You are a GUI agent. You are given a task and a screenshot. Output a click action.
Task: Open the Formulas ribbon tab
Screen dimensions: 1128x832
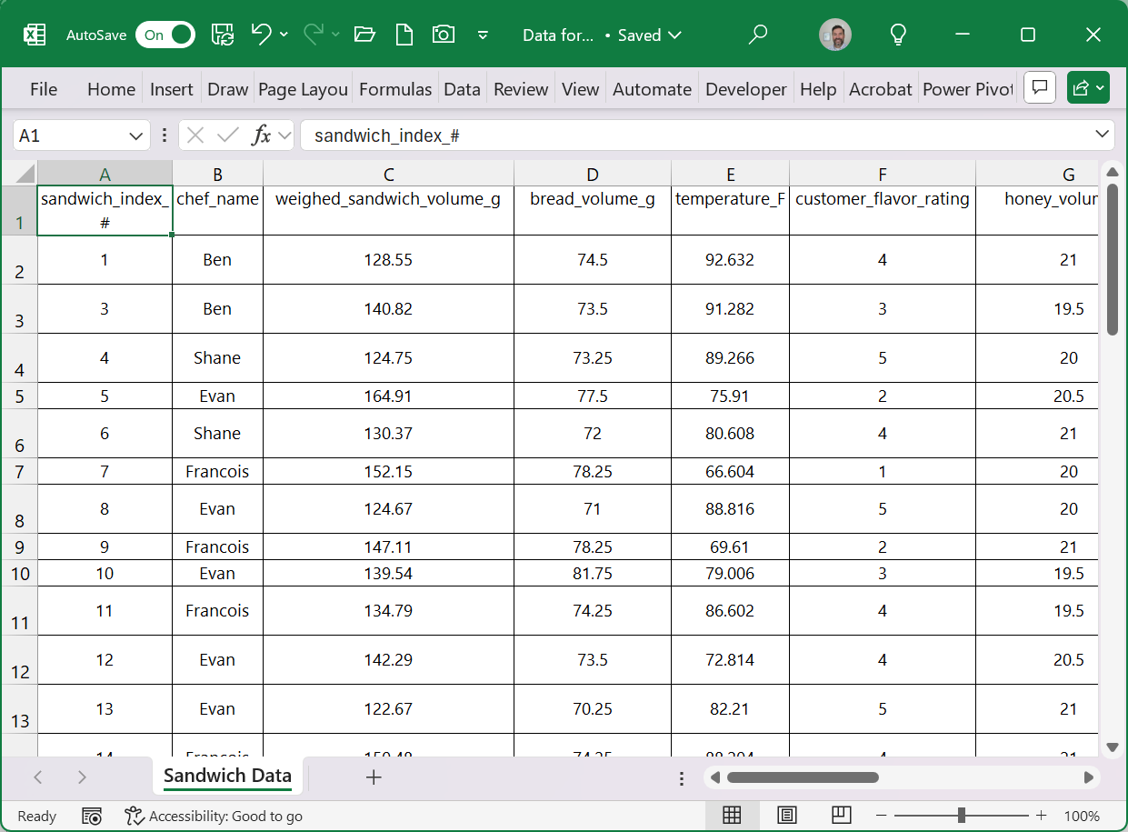[x=395, y=89]
